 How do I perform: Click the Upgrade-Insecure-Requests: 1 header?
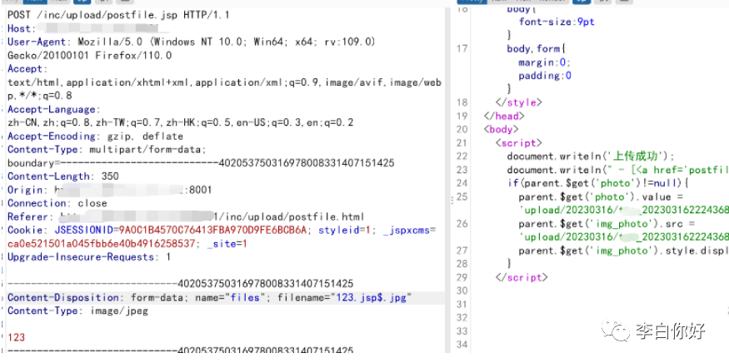89,257
